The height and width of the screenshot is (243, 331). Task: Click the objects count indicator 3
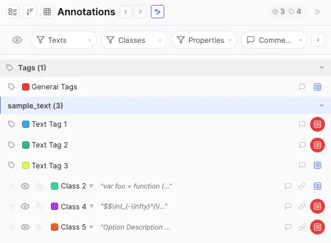(x=278, y=12)
